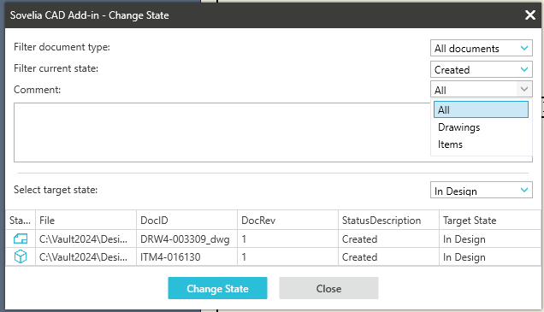Select the DRW4-003309_dwg row
This screenshot has width=544, height=312.
pyautogui.click(x=273, y=238)
